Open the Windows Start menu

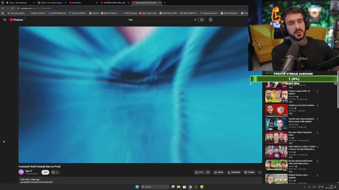point(137,187)
